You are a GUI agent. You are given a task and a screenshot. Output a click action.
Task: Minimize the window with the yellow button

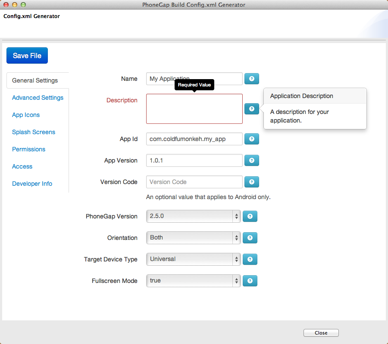[15, 5]
